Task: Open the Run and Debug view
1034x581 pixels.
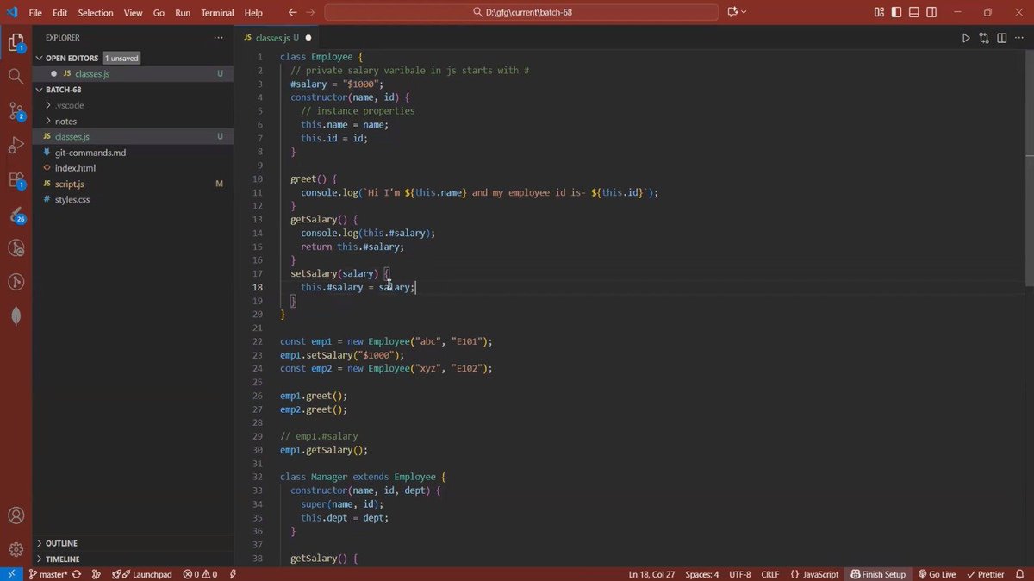Action: tap(16, 145)
